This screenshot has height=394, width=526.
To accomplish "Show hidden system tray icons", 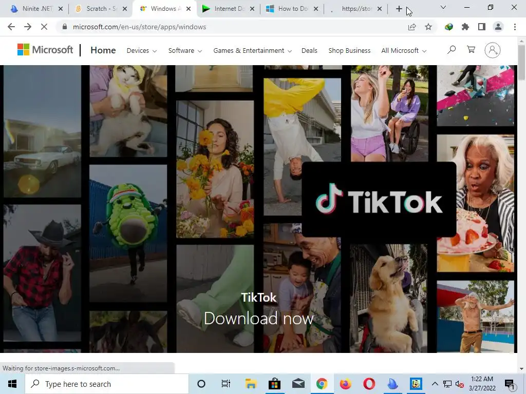I will [x=435, y=384].
